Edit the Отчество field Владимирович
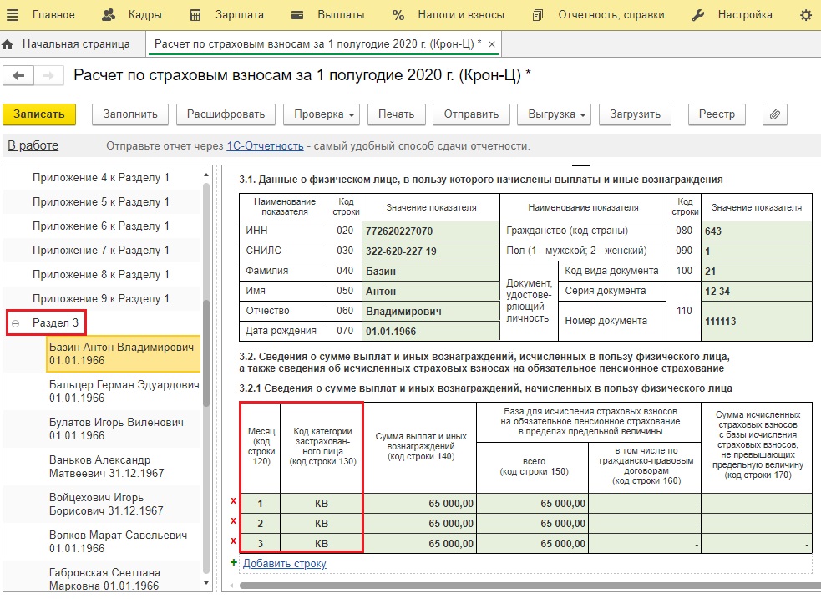The image size is (821, 599). 430,311
